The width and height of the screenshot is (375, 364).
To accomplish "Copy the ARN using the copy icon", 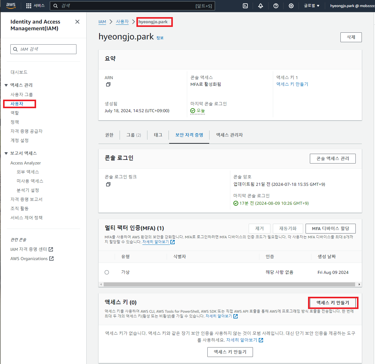I will [108, 84].
